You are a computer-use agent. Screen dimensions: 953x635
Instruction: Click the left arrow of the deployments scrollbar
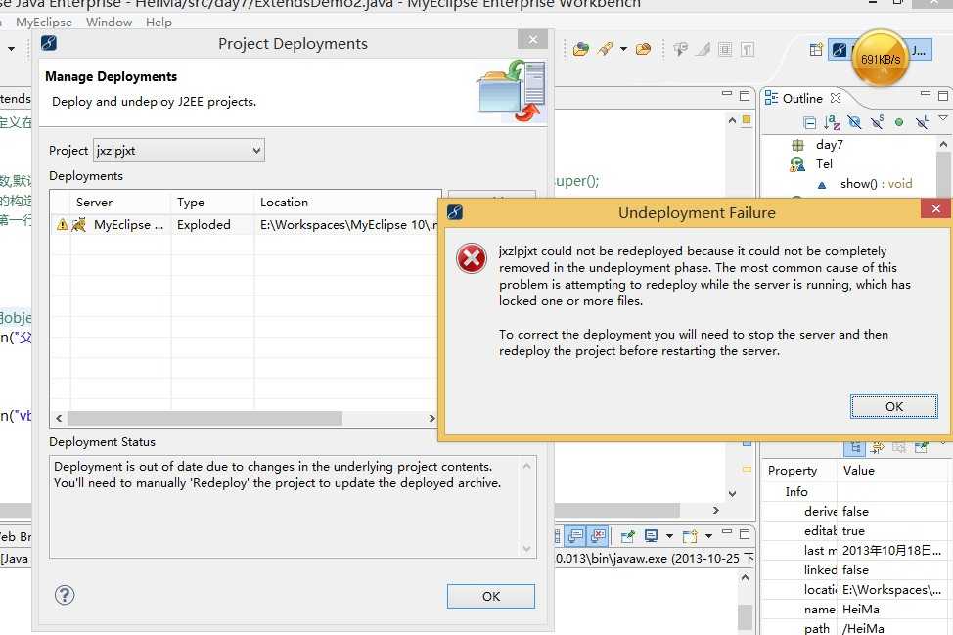tap(59, 418)
